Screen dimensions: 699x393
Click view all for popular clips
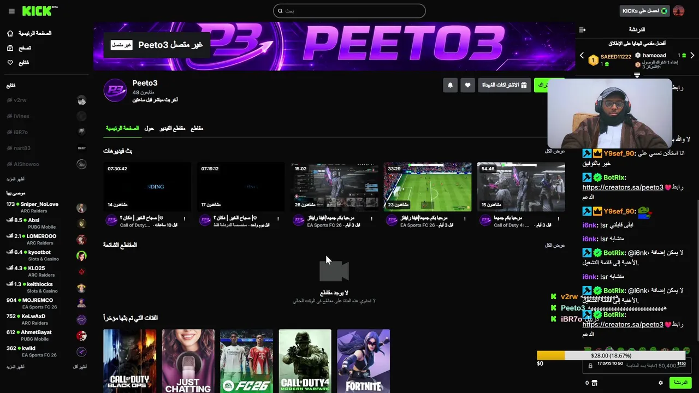[x=554, y=245]
